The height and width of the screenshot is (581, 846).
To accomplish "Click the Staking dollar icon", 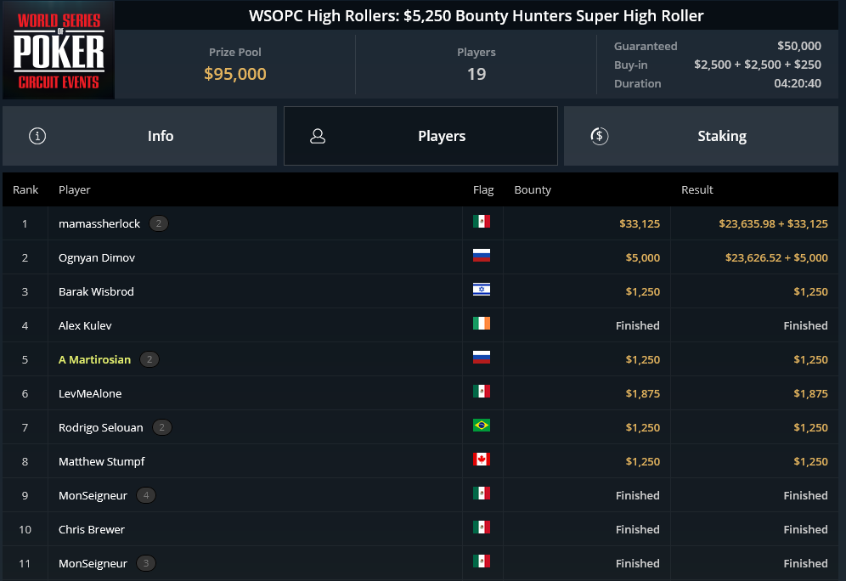I will coord(600,136).
